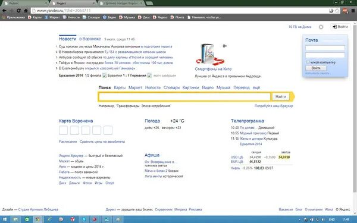Click the top-right Войти login button
Image resolution: width=357 pixels, height=223 pixels.
coord(340,27)
